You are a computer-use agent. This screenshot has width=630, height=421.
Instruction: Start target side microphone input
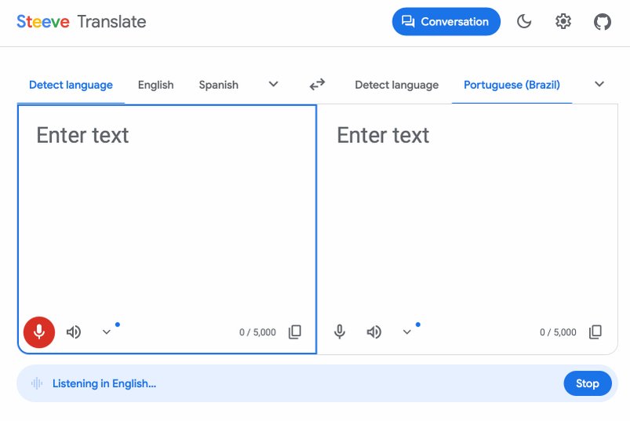click(340, 332)
